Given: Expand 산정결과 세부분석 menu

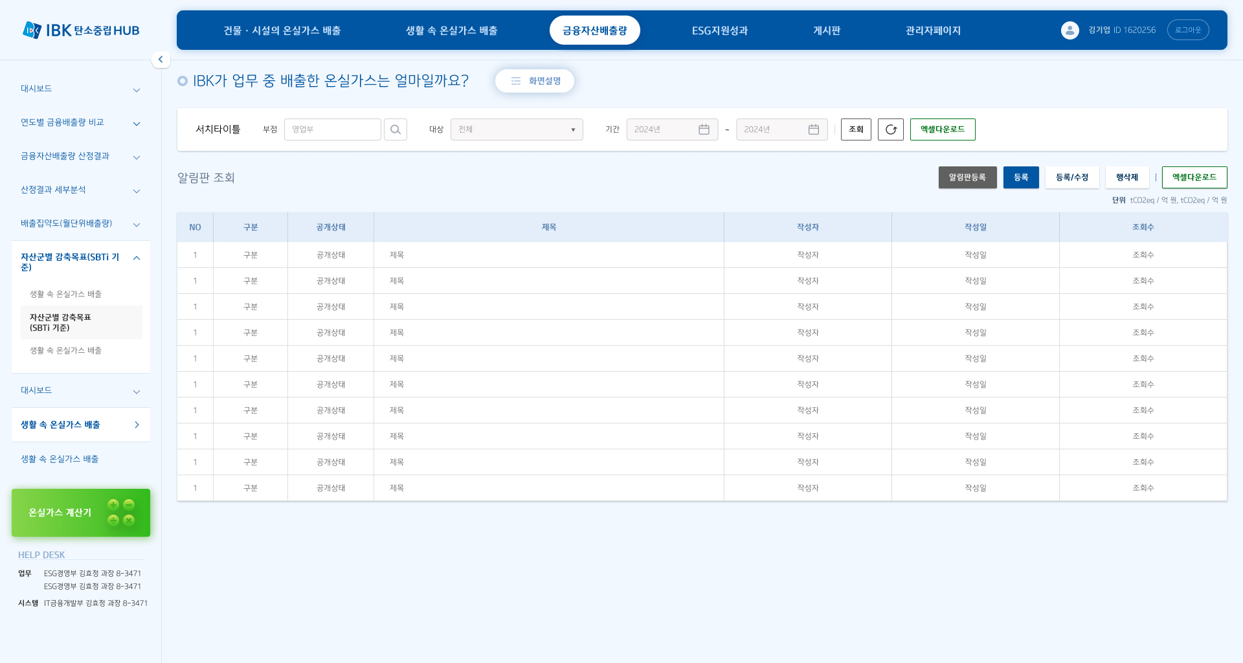Looking at the screenshot, I should click(x=80, y=190).
